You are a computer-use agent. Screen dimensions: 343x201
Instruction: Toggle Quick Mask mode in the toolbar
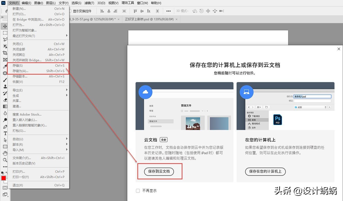(4, 187)
